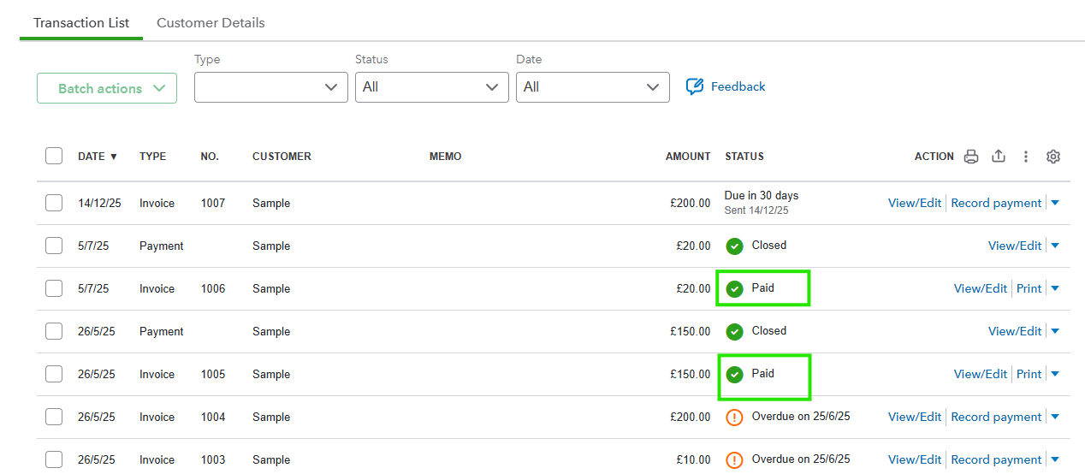The height and width of the screenshot is (474, 1085).
Task: Open table settings gear icon
Action: [x=1053, y=157]
